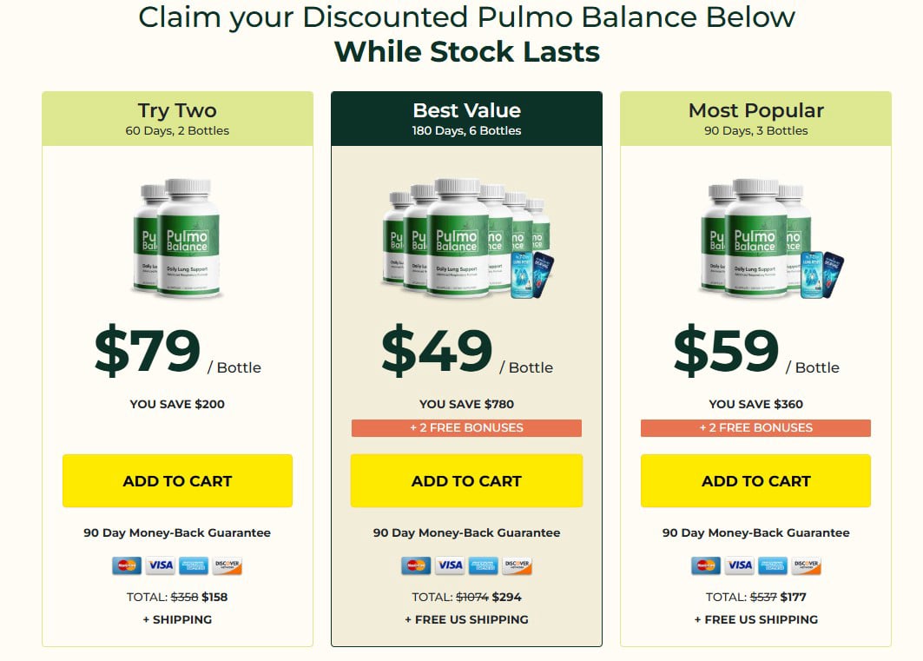Select the Visa payment icon in Best Value column
The width and height of the screenshot is (923, 661).
(x=449, y=565)
